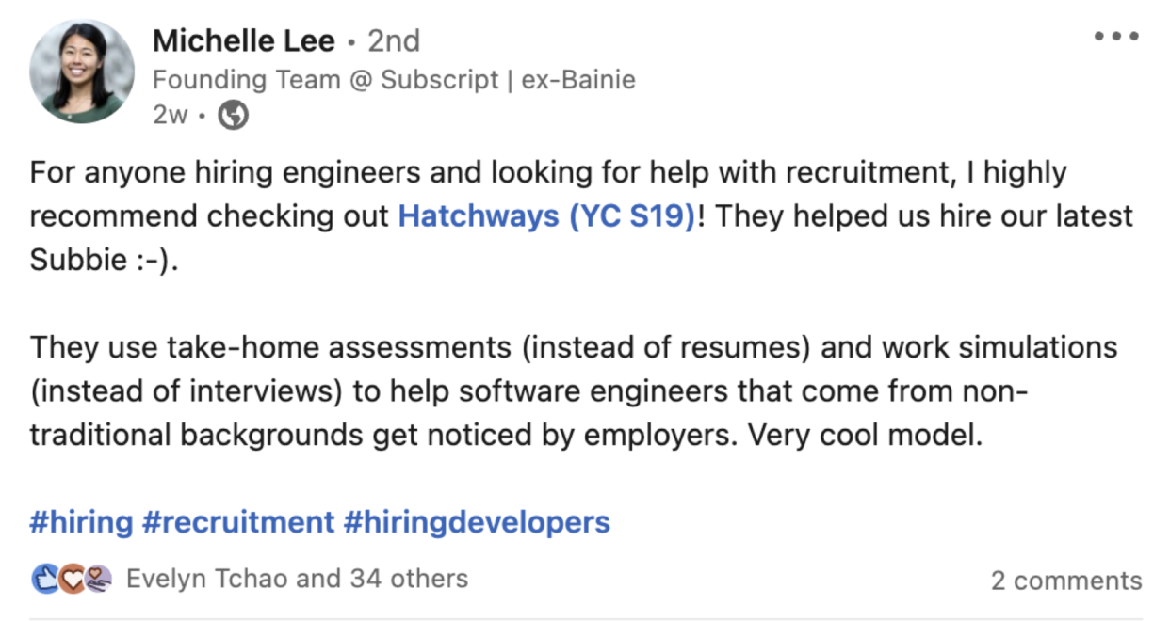Show the 2 comments on this post
The height and width of the screenshot is (621, 1170).
[x=1065, y=581]
